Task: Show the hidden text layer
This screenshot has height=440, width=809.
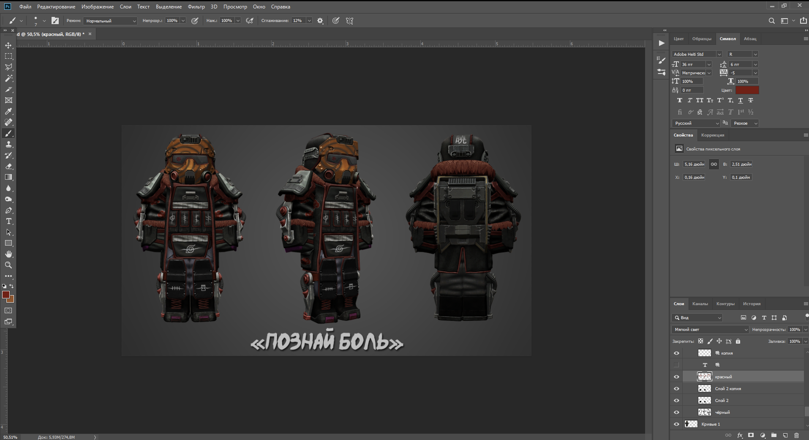Action: pos(676,365)
